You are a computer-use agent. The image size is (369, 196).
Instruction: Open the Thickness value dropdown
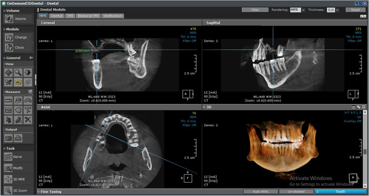point(333,10)
